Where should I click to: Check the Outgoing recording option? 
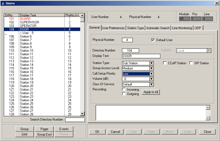(x=124, y=94)
